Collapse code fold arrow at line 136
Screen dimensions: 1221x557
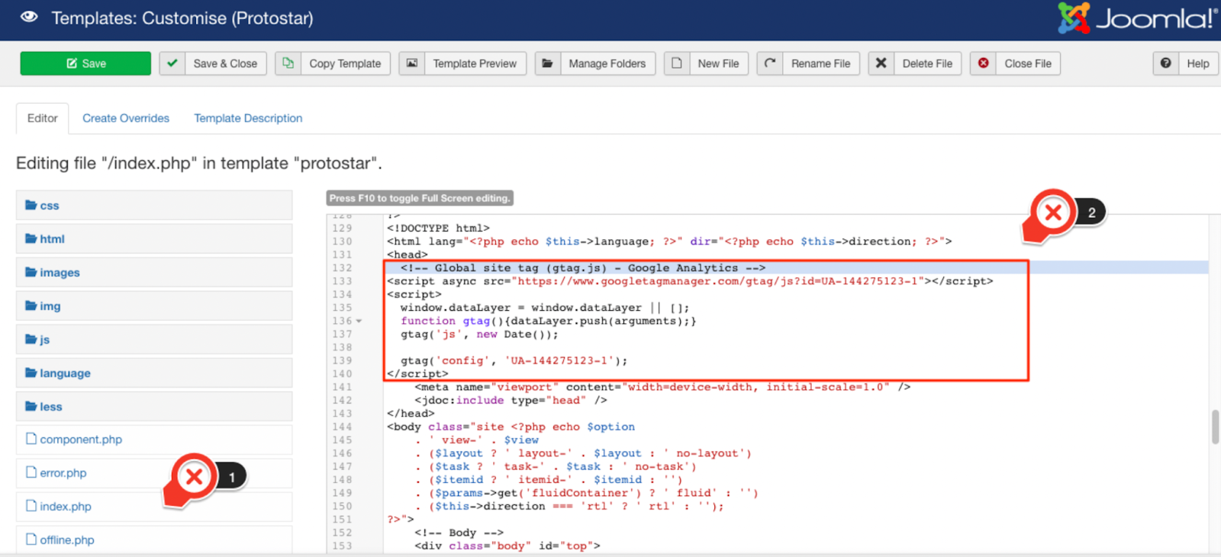(x=359, y=321)
